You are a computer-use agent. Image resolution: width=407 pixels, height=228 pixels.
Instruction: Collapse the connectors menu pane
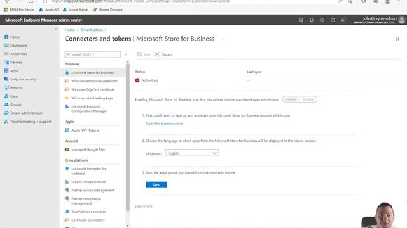[x=126, y=54]
